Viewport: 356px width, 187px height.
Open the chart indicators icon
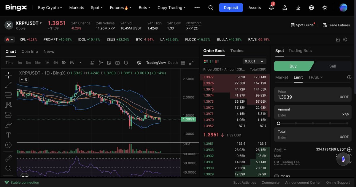pos(93,63)
